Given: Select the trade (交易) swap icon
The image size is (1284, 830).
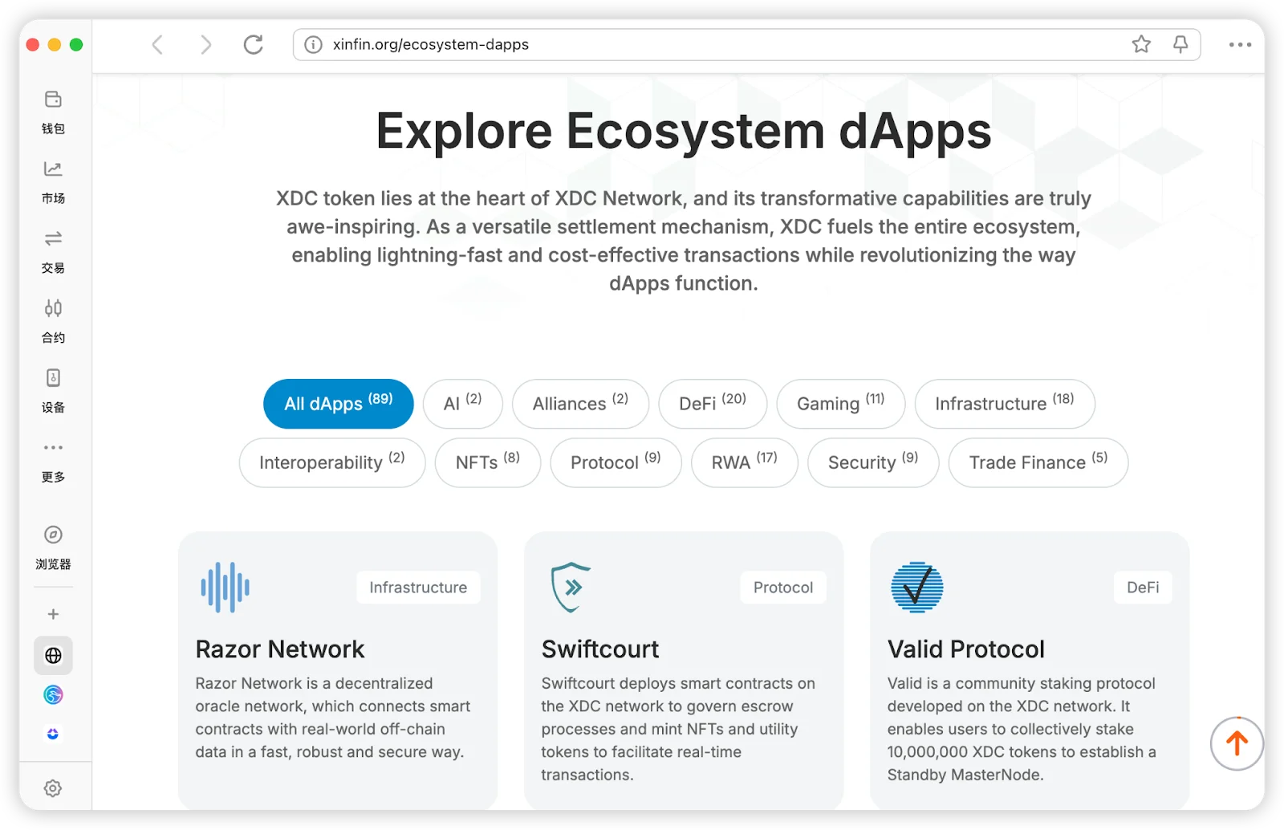Looking at the screenshot, I should coord(53,239).
